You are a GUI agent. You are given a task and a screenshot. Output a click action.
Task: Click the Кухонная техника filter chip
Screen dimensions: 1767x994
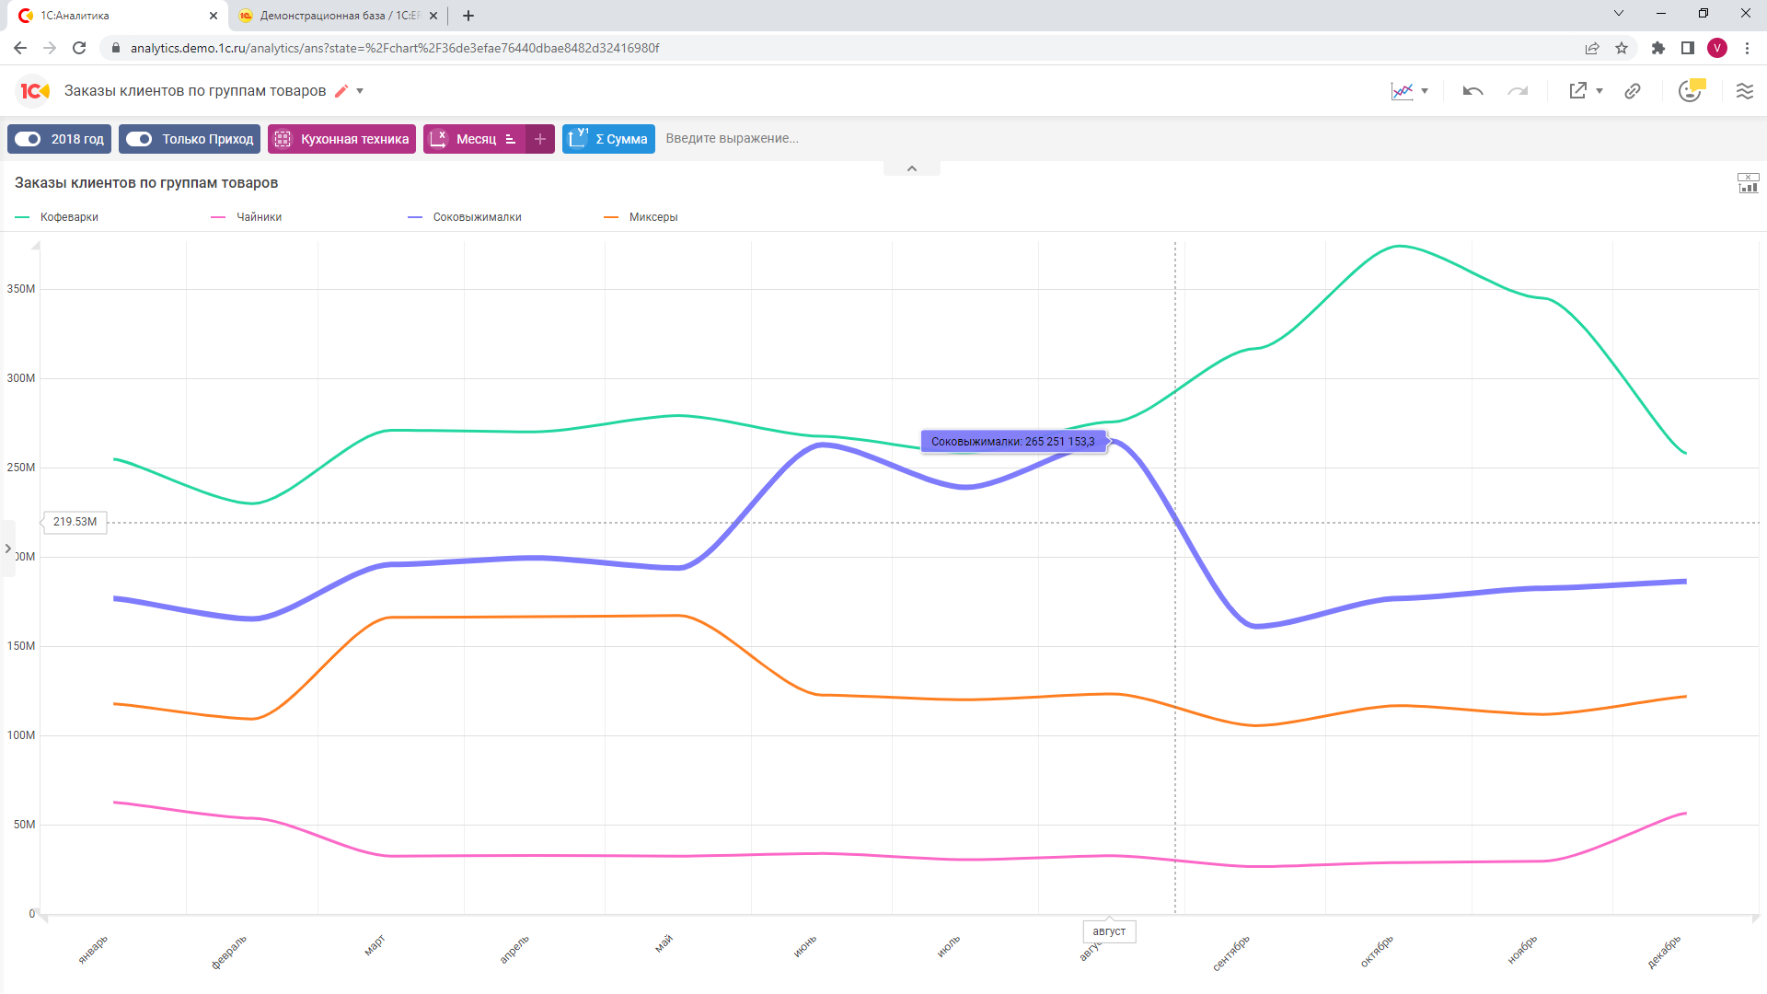pyautogui.click(x=342, y=139)
